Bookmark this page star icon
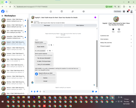The height and width of the screenshot is (108, 136). pos(119,7)
